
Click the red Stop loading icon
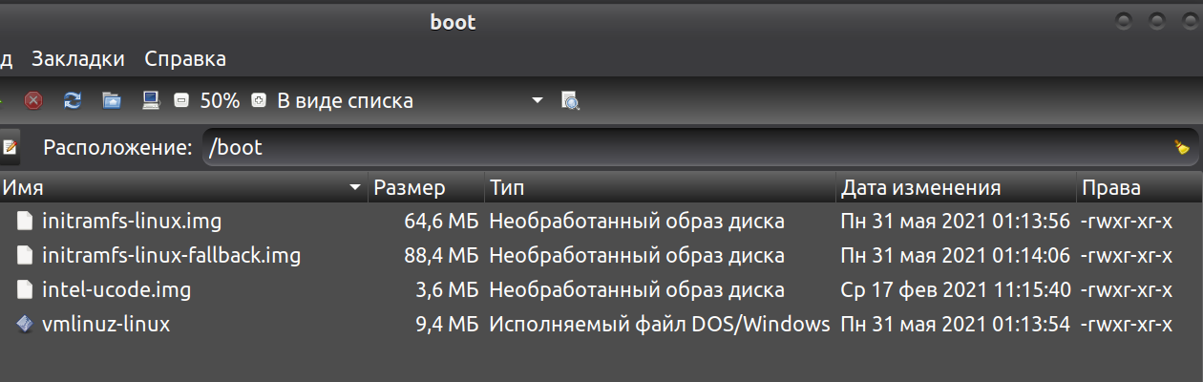(33, 100)
